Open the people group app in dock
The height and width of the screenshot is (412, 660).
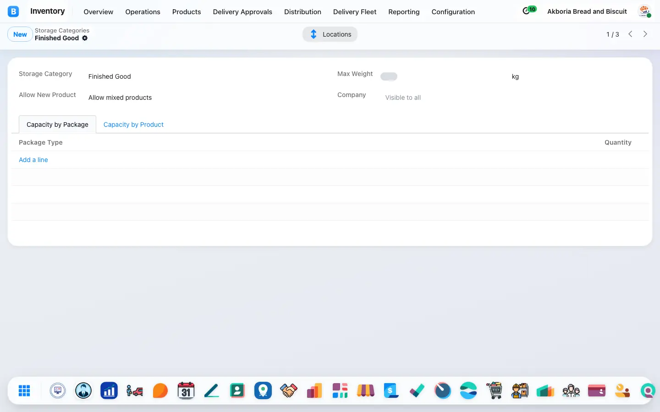click(x=571, y=390)
